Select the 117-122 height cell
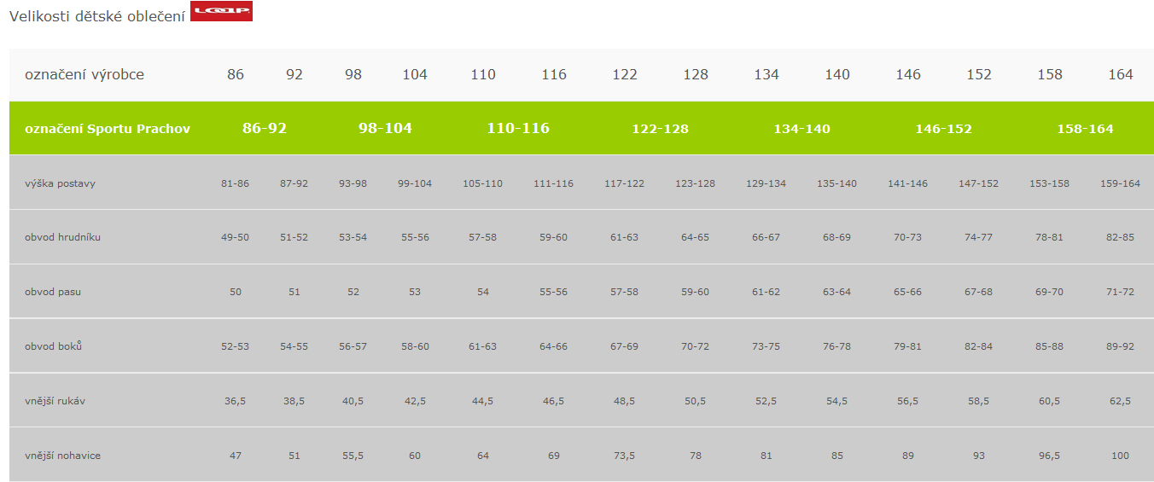Viewport: 1154px width, 482px height. click(625, 183)
